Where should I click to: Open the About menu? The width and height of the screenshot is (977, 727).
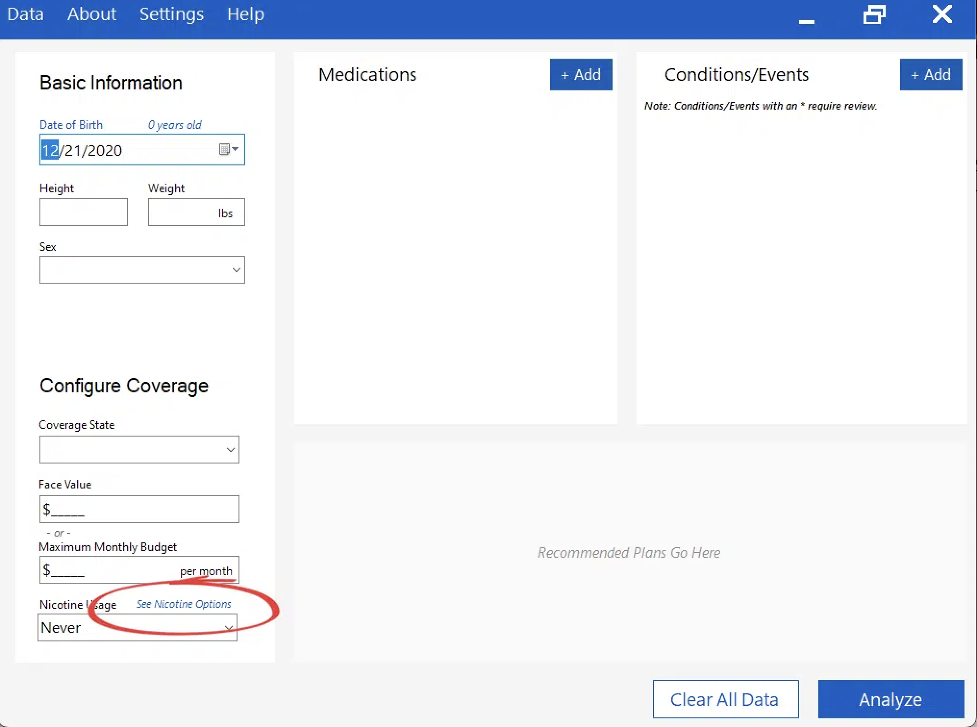(x=92, y=14)
